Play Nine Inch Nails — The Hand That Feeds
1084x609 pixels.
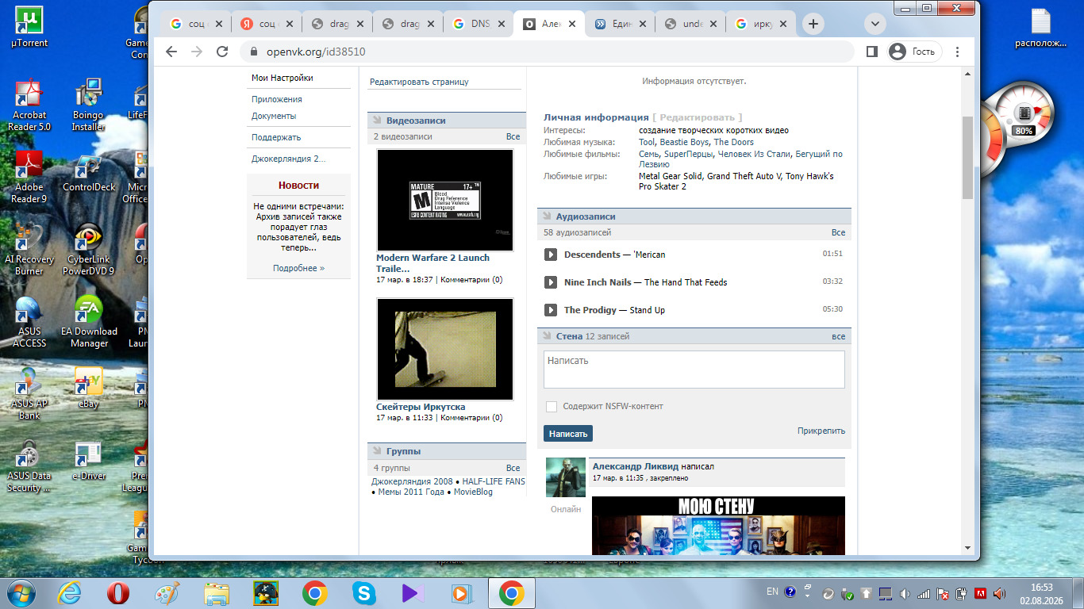(x=551, y=282)
